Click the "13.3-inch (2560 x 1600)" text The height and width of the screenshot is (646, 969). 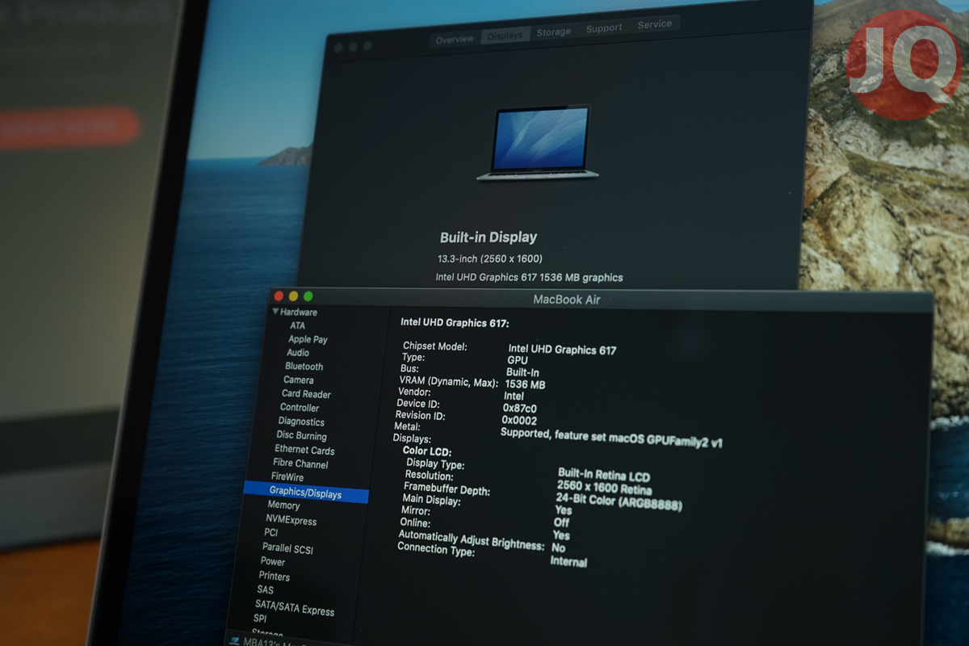coord(489,258)
